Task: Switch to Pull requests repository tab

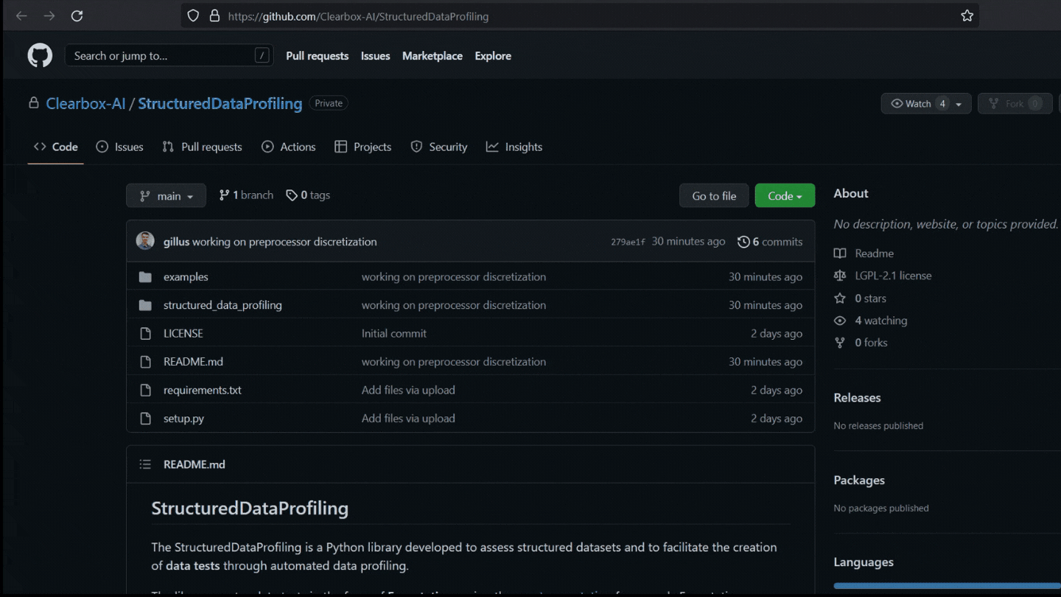Action: (x=202, y=147)
